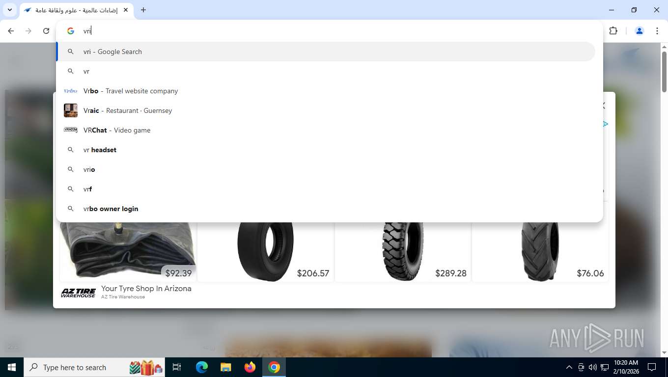
Task: Click the Vraic restaurant thumbnail
Action: click(71, 110)
